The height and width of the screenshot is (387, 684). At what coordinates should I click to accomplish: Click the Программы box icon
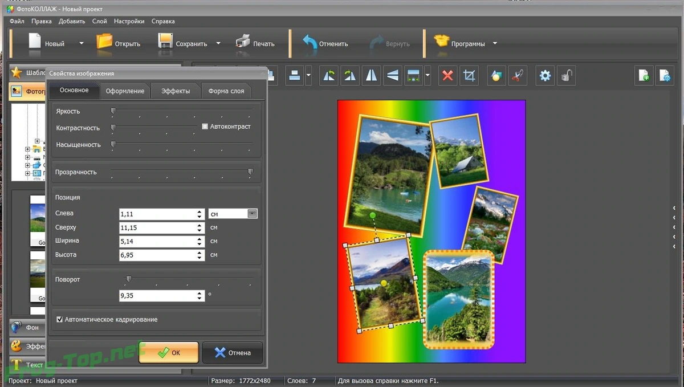442,41
